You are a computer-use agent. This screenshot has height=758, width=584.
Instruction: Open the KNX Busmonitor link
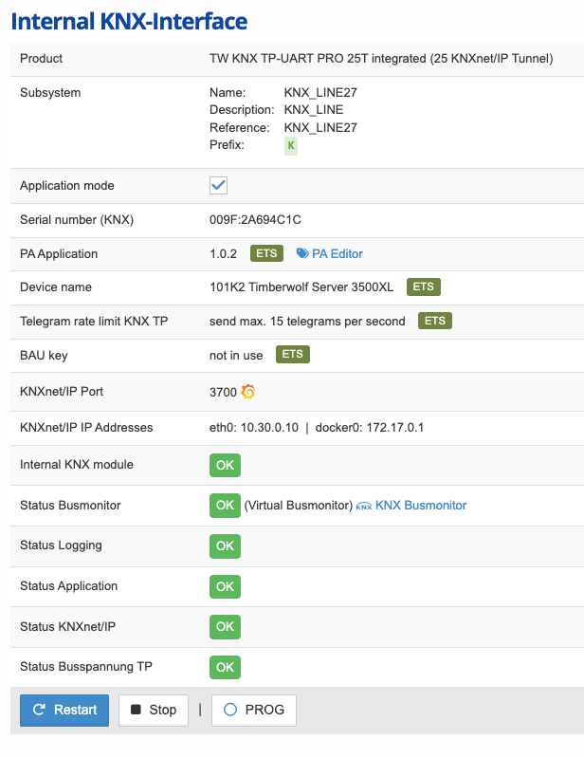click(x=421, y=505)
